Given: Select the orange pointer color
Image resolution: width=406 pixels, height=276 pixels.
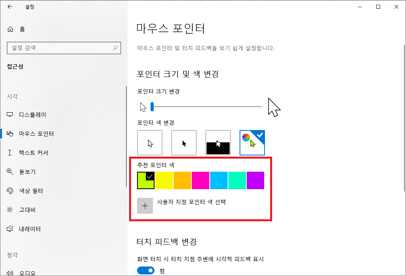Looking at the screenshot, I should coord(182,180).
